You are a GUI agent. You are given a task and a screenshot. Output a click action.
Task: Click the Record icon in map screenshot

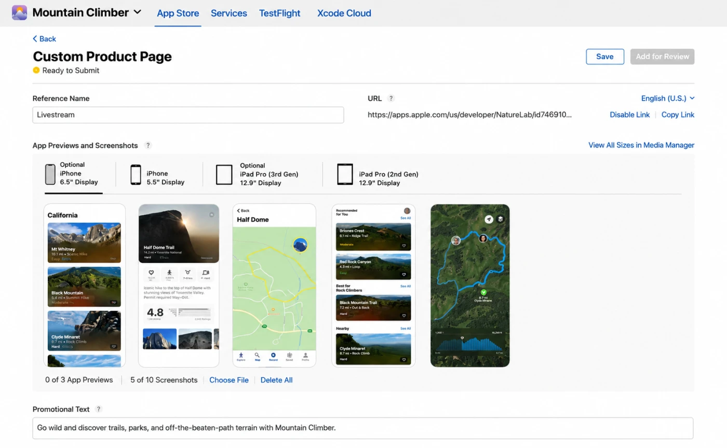pos(273,356)
